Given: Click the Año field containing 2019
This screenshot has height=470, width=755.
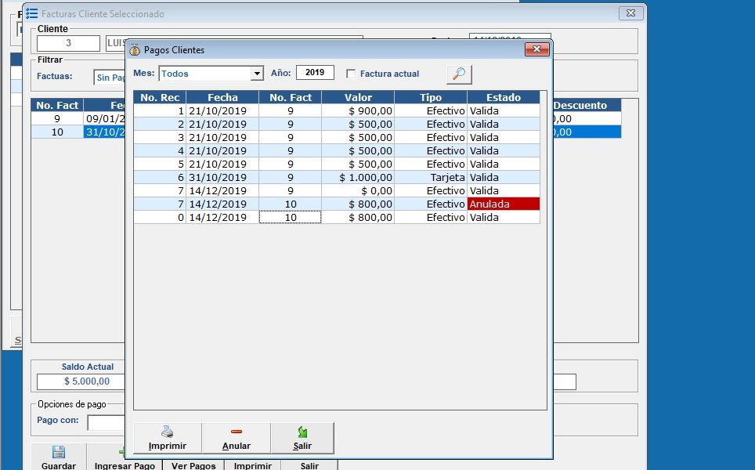Looking at the screenshot, I should click(315, 73).
